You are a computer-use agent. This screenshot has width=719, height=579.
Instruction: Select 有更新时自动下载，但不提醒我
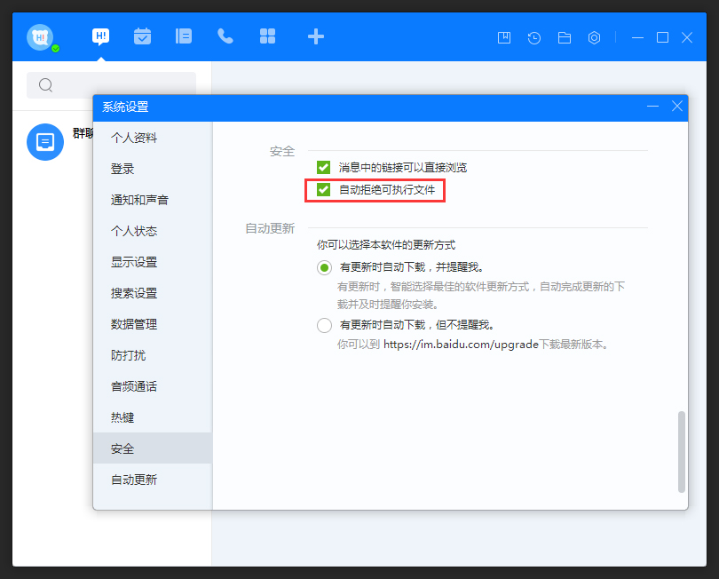tap(324, 325)
